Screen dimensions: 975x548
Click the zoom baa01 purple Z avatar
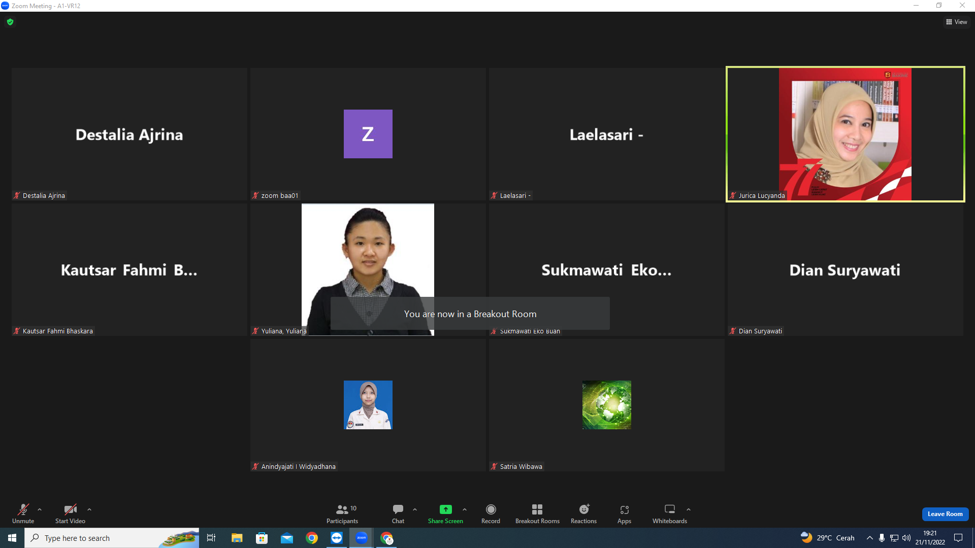(x=368, y=134)
